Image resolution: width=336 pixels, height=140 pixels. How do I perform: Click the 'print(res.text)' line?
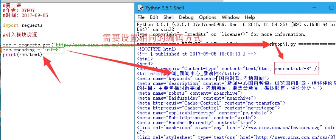(23, 55)
